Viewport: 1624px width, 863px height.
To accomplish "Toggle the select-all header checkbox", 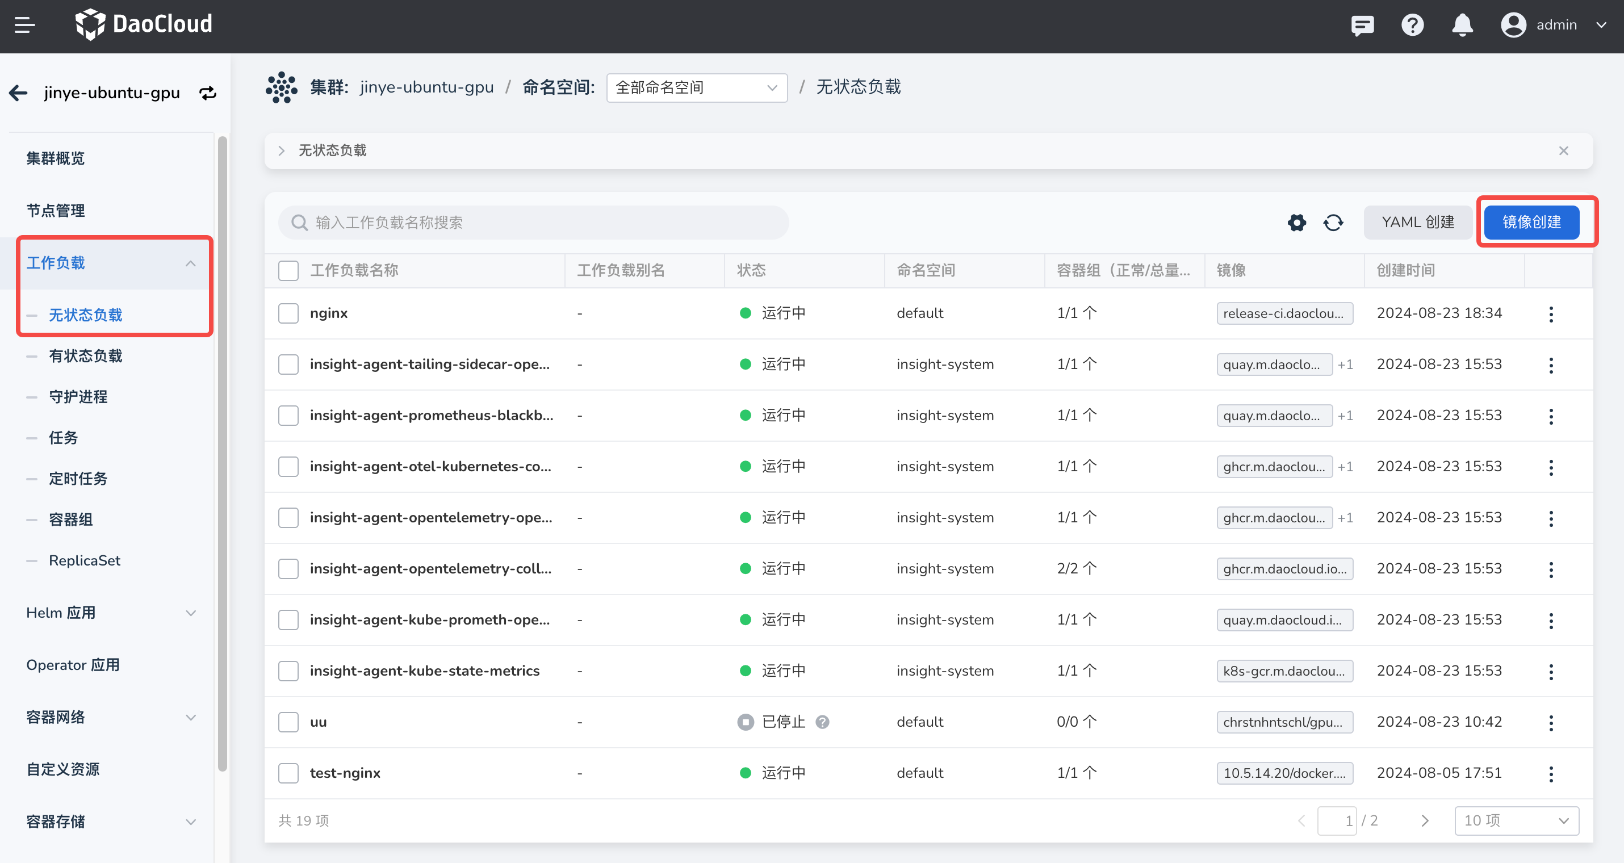I will tap(288, 270).
